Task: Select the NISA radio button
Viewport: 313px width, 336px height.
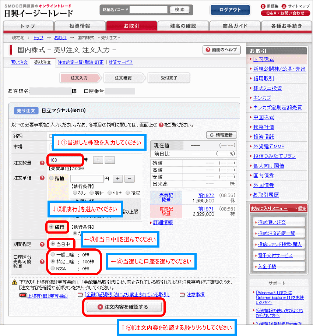Action: tap(53, 268)
